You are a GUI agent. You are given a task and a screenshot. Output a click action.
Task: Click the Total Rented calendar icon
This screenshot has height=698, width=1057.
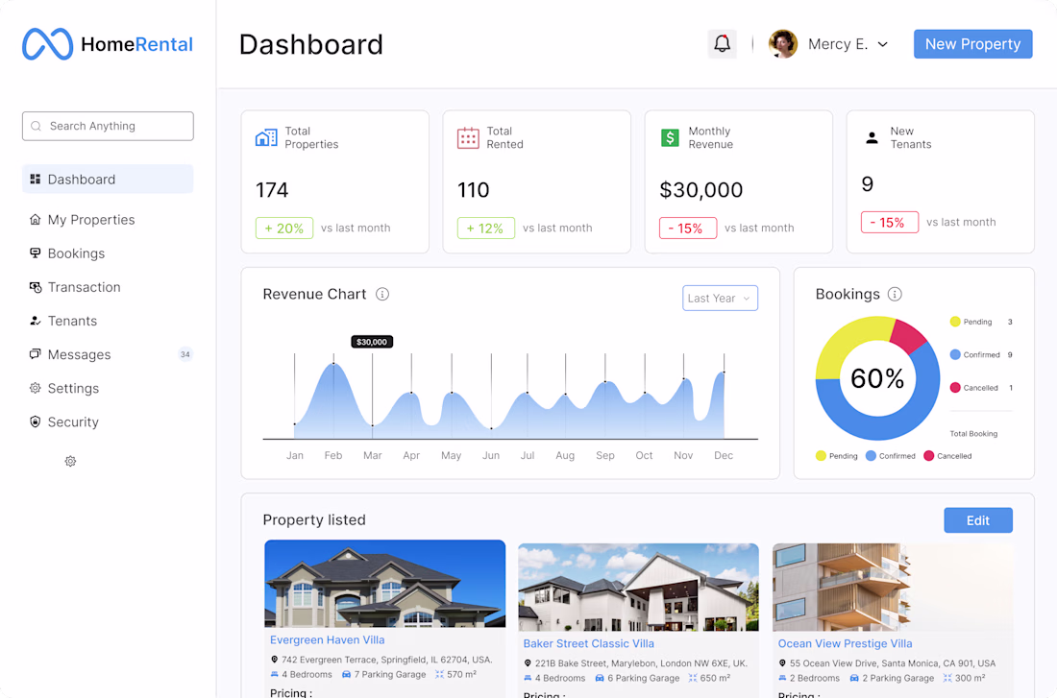(468, 137)
